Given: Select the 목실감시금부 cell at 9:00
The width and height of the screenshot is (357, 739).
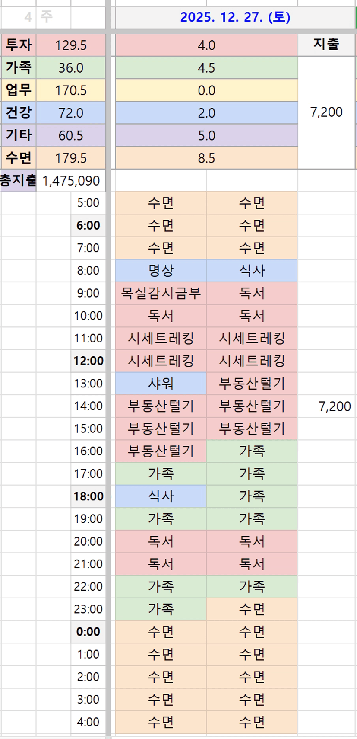Looking at the screenshot, I should point(161,293).
